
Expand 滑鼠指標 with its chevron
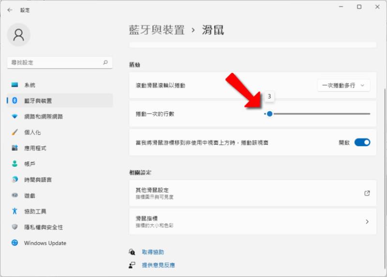click(367, 221)
